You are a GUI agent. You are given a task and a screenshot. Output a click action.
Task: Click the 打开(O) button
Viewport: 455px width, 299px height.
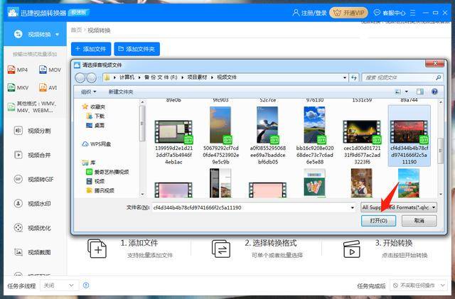pyautogui.click(x=378, y=221)
